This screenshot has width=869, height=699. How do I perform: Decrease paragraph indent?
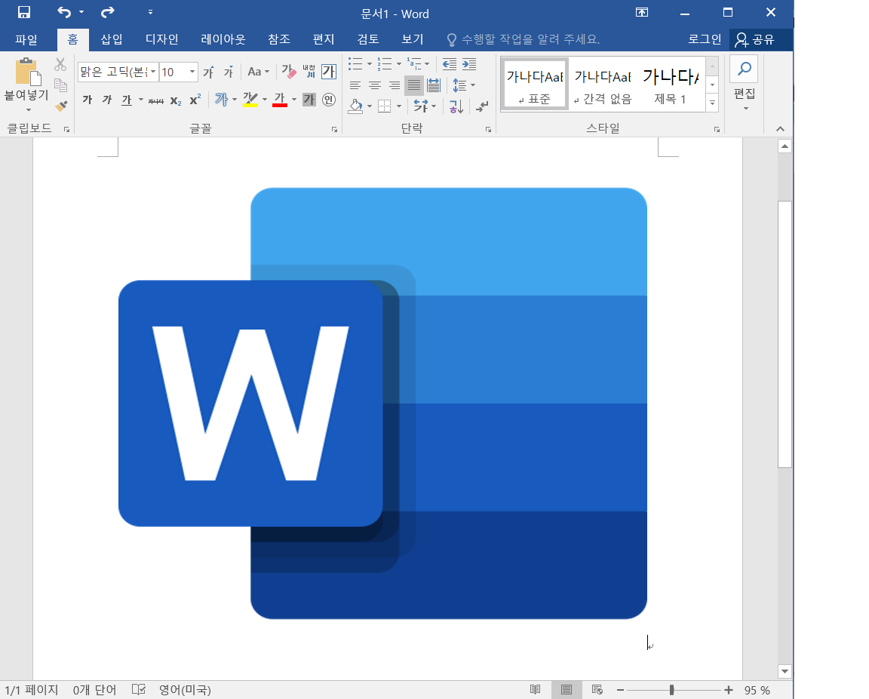coord(450,64)
